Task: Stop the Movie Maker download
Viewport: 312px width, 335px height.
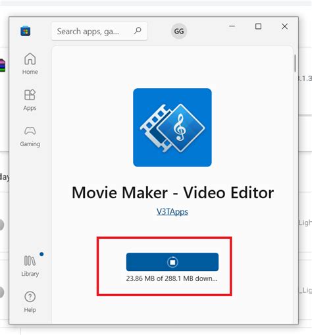Action: coord(172,262)
